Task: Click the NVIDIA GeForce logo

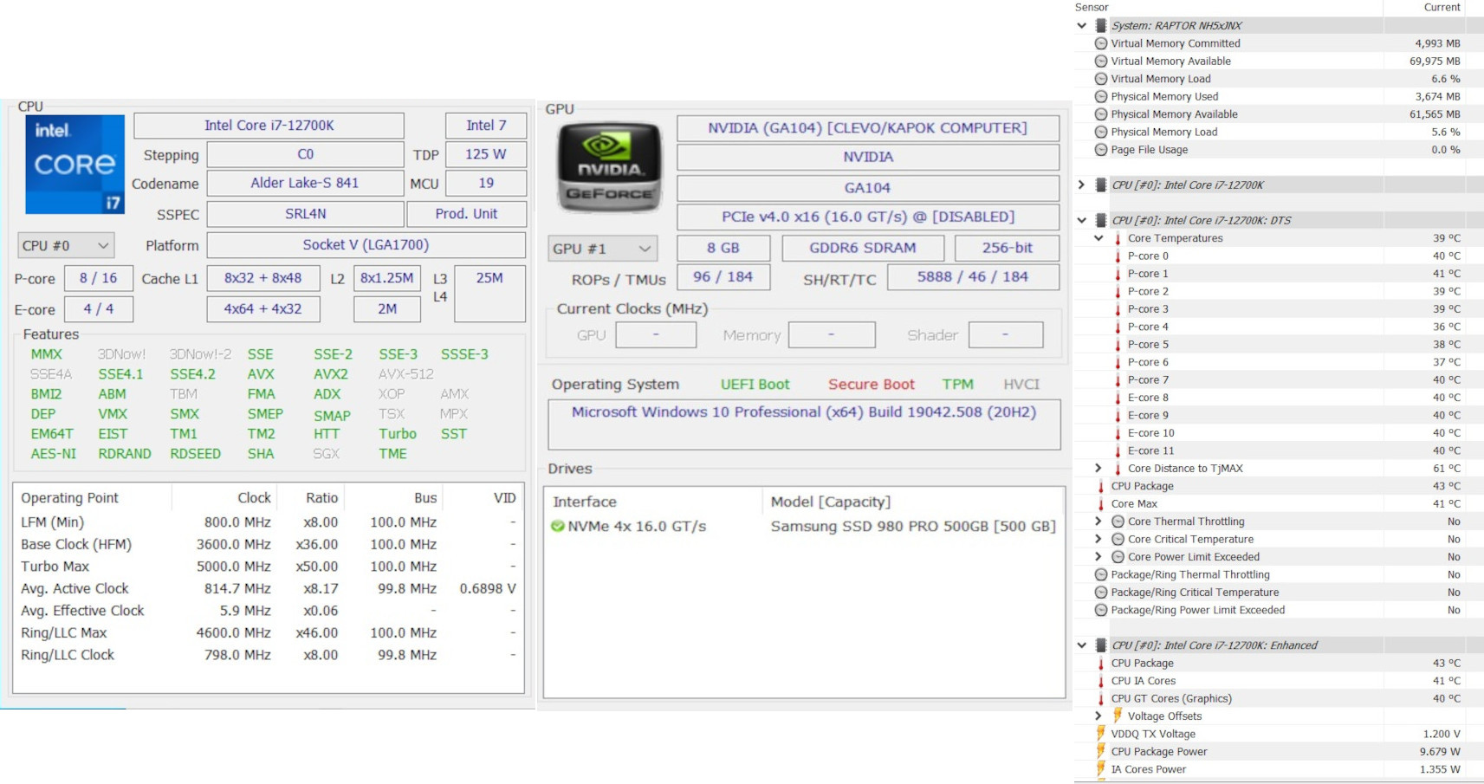Action: (610, 168)
